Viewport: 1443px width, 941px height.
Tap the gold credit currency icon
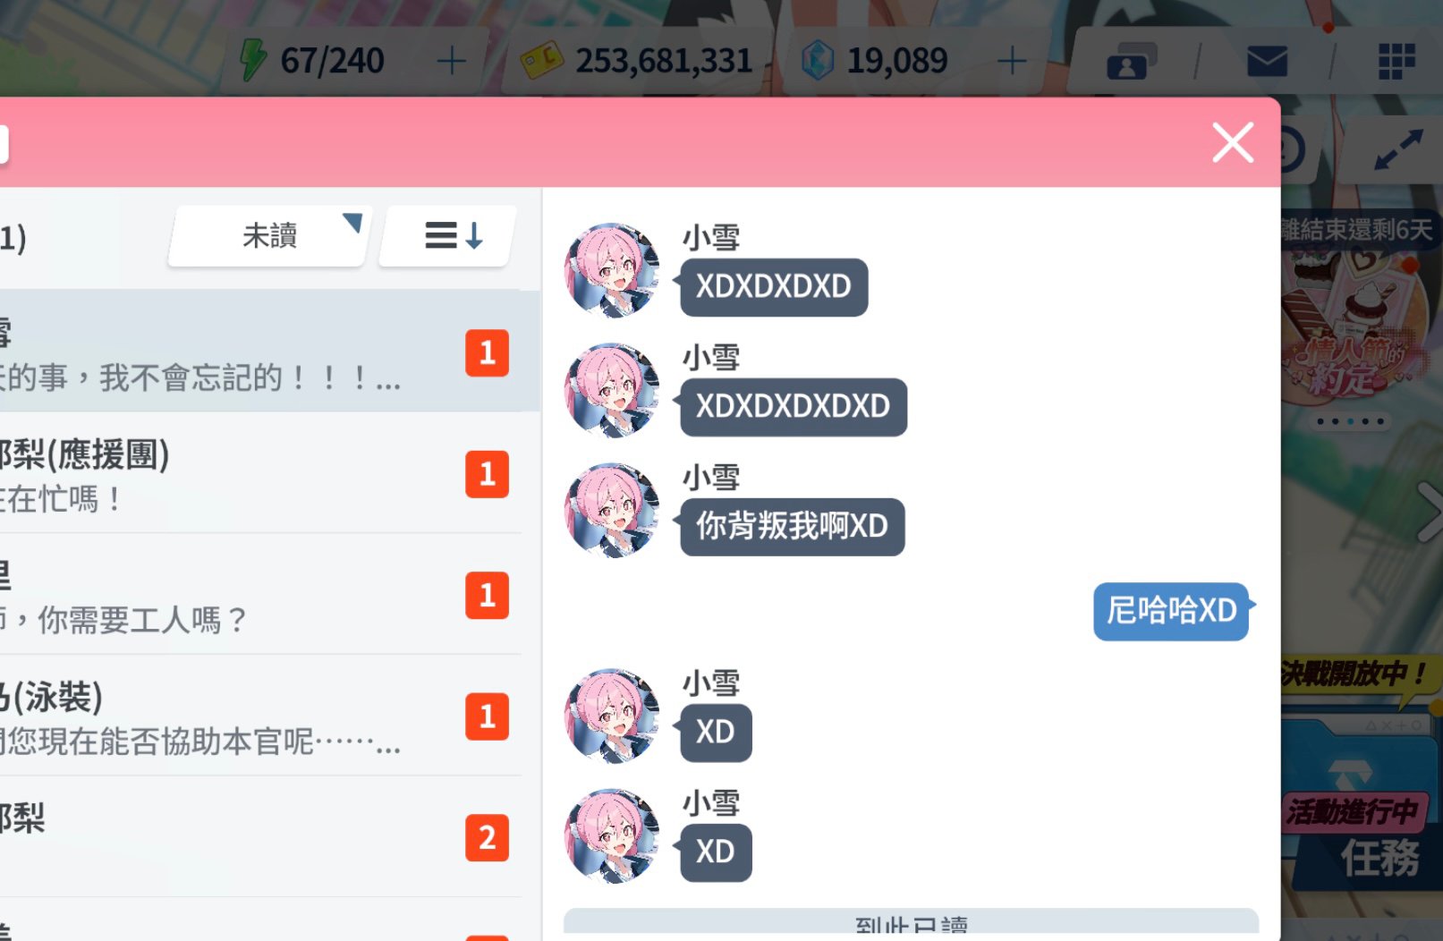click(x=542, y=61)
